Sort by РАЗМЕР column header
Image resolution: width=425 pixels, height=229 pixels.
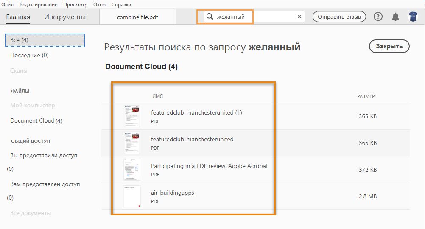pyautogui.click(x=366, y=96)
